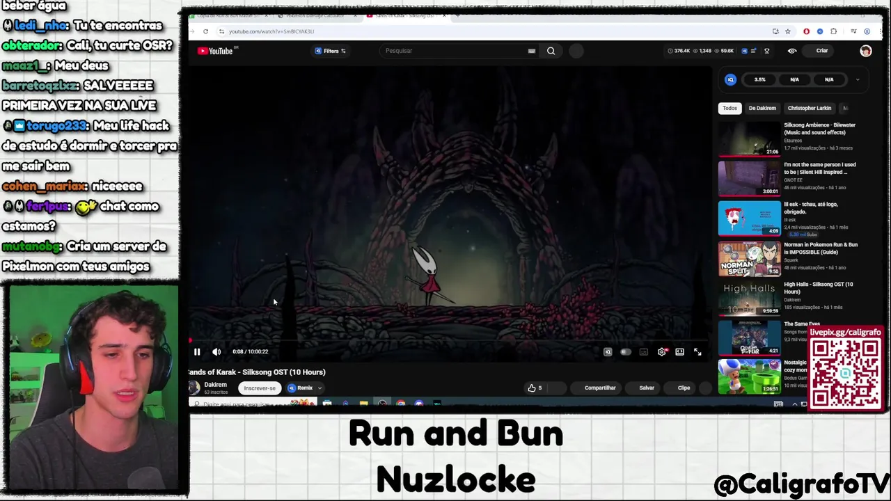Click the Remix button
The width and height of the screenshot is (891, 501).
click(x=301, y=388)
